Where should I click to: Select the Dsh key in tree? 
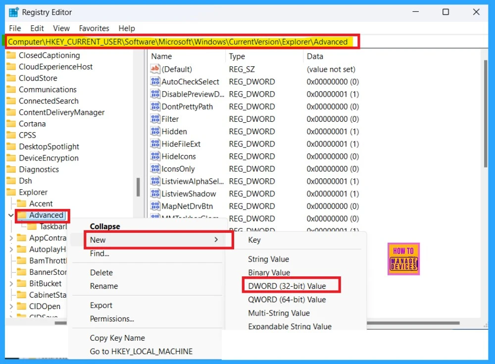coord(25,181)
